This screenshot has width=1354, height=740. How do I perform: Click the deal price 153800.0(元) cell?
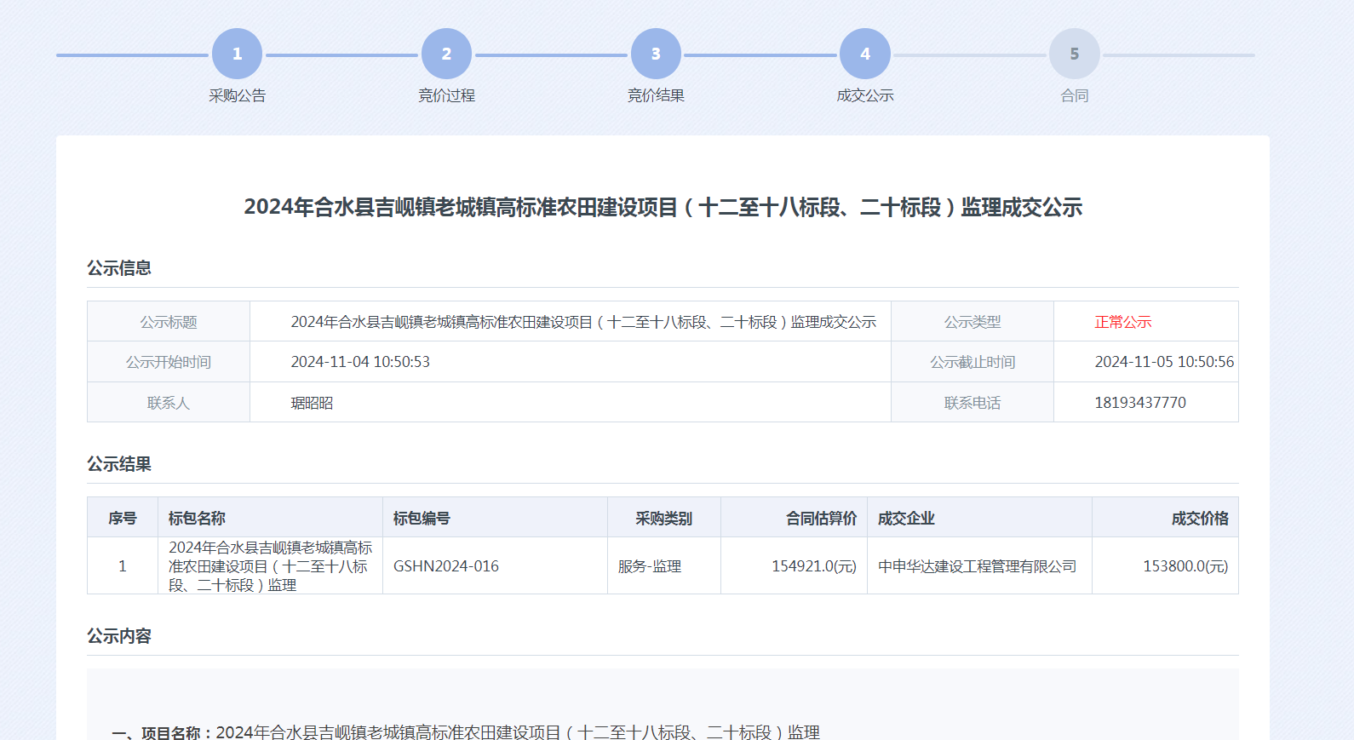tap(1185, 566)
